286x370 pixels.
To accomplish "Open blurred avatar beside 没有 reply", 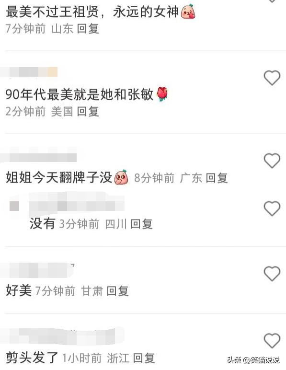I will 14,206.
